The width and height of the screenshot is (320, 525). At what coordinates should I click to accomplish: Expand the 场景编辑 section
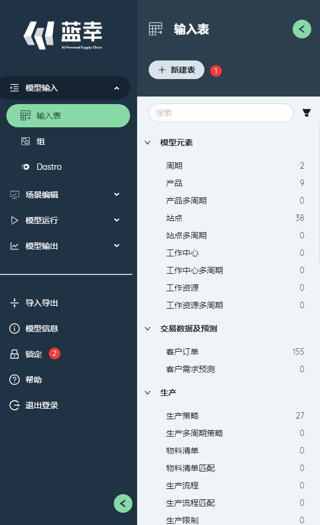click(65, 195)
